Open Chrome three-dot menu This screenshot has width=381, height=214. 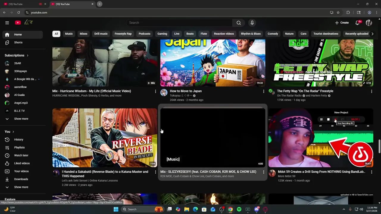(377, 12)
